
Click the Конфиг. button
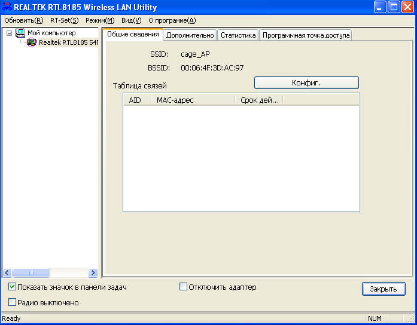[x=306, y=83]
